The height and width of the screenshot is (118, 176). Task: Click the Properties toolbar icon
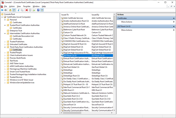click(30, 10)
